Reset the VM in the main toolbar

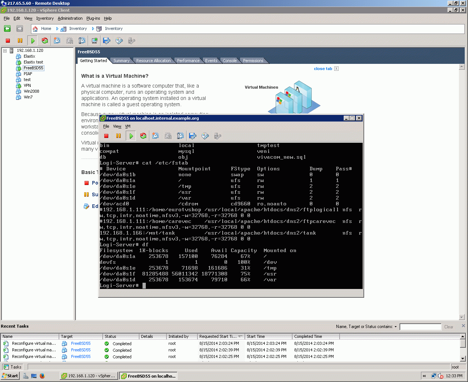point(45,41)
